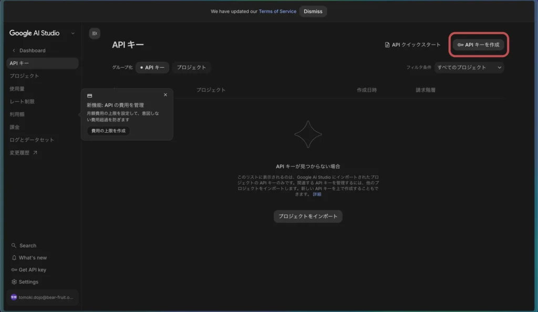The width and height of the screenshot is (538, 312).
Task: Click the 'API キーを作成' button
Action: click(478, 45)
